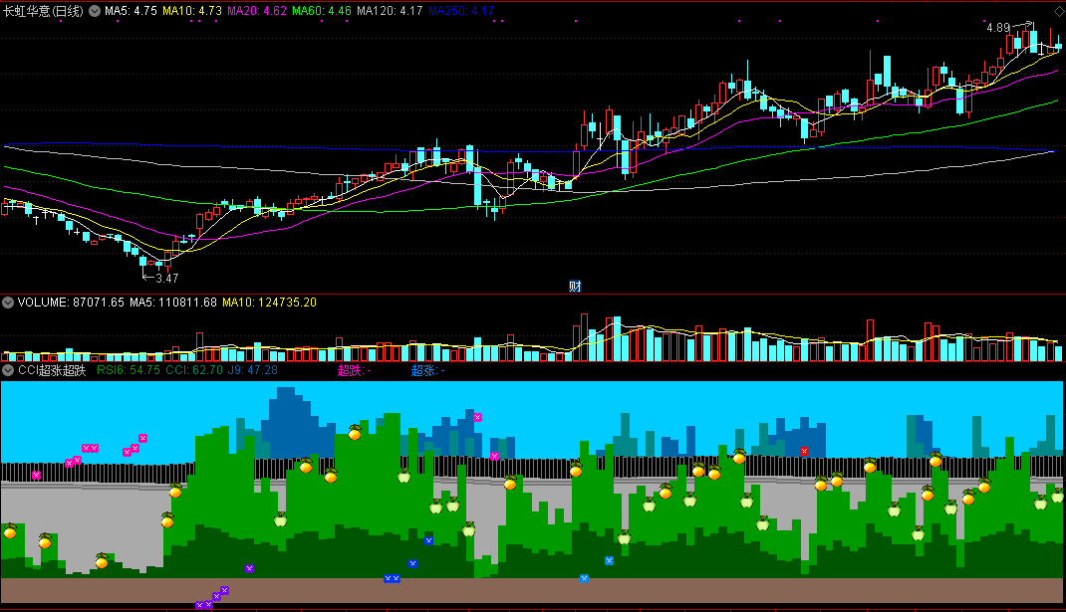Click volume MA5: 110811.68 value
The height and width of the screenshot is (612, 1066).
click(173, 303)
